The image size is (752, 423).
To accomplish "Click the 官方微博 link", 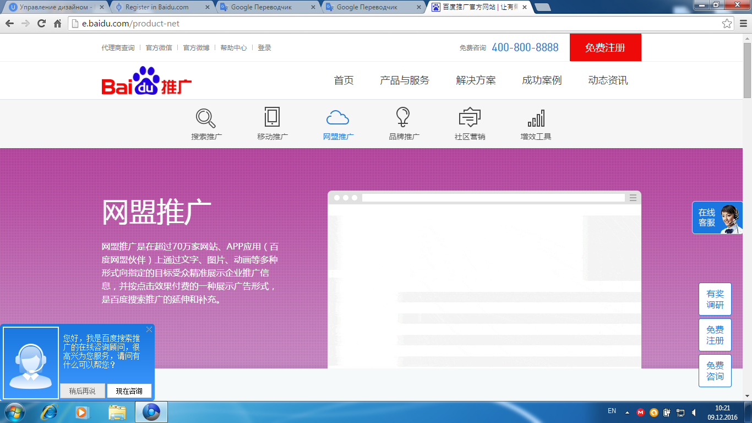I will tap(197, 48).
